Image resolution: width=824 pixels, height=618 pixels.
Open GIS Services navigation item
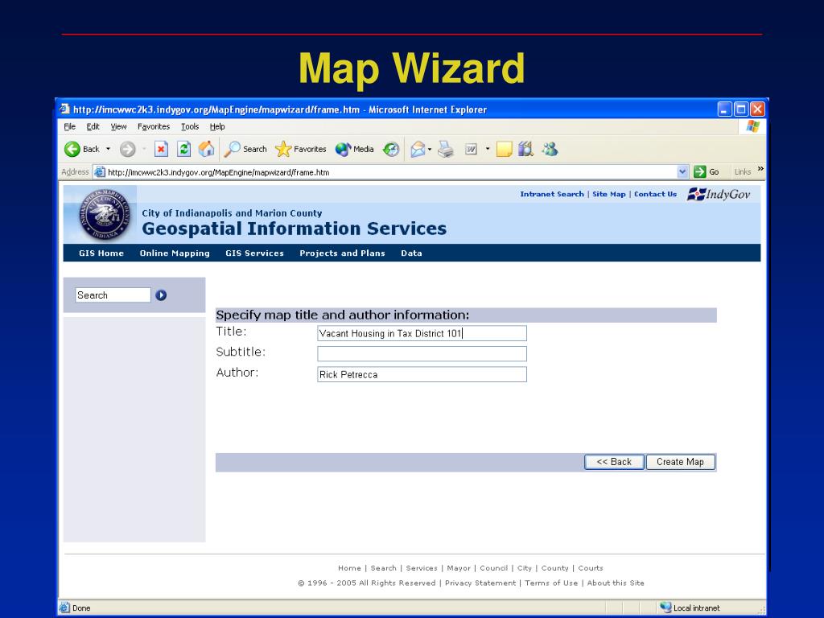click(x=254, y=253)
